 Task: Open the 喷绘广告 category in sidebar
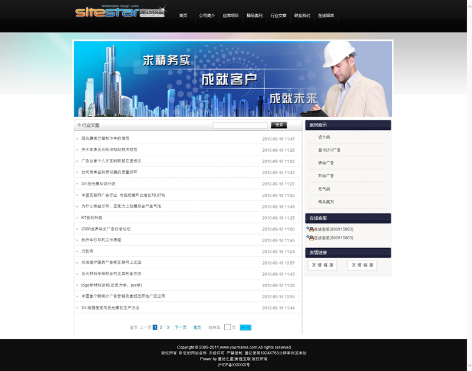tap(326, 163)
